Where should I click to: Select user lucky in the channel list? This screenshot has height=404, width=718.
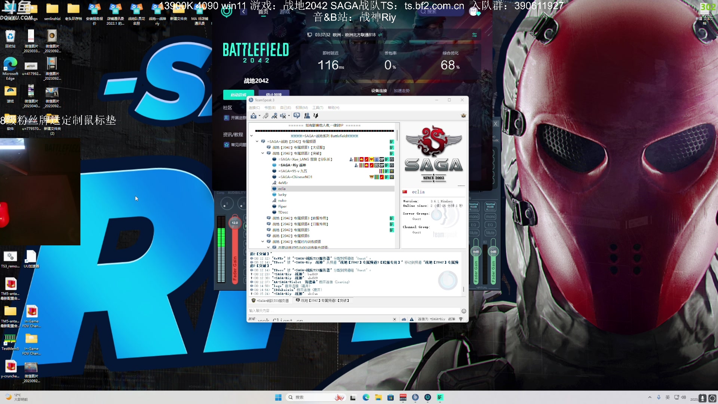click(282, 195)
